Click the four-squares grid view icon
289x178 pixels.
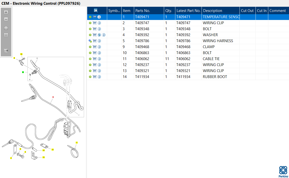6,28
